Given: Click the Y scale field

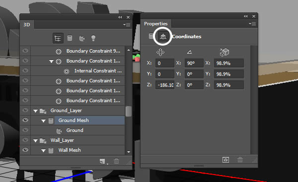Looking at the screenshot, I should coord(229,74).
